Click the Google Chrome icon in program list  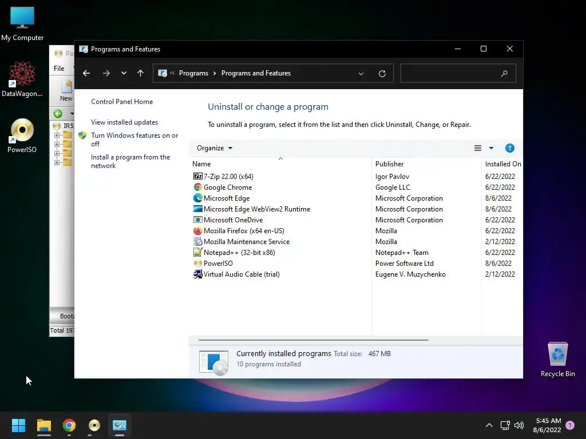197,187
